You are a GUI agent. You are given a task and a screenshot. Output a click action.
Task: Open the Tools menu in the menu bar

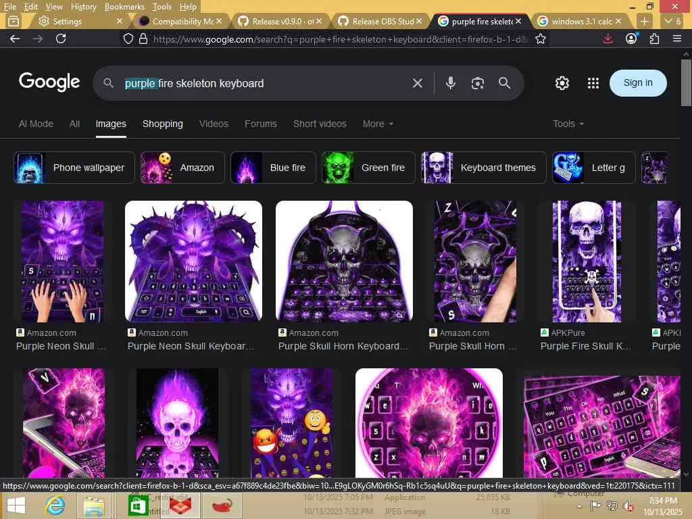[162, 7]
